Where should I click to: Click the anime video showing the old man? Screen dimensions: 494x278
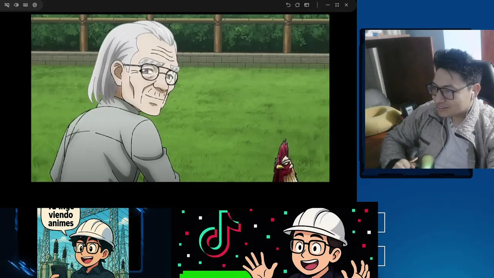180,98
